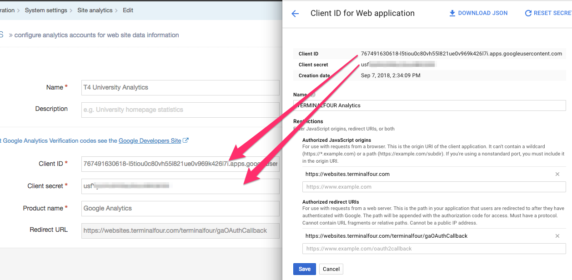Click the back arrow beside Client ID title

(295, 14)
